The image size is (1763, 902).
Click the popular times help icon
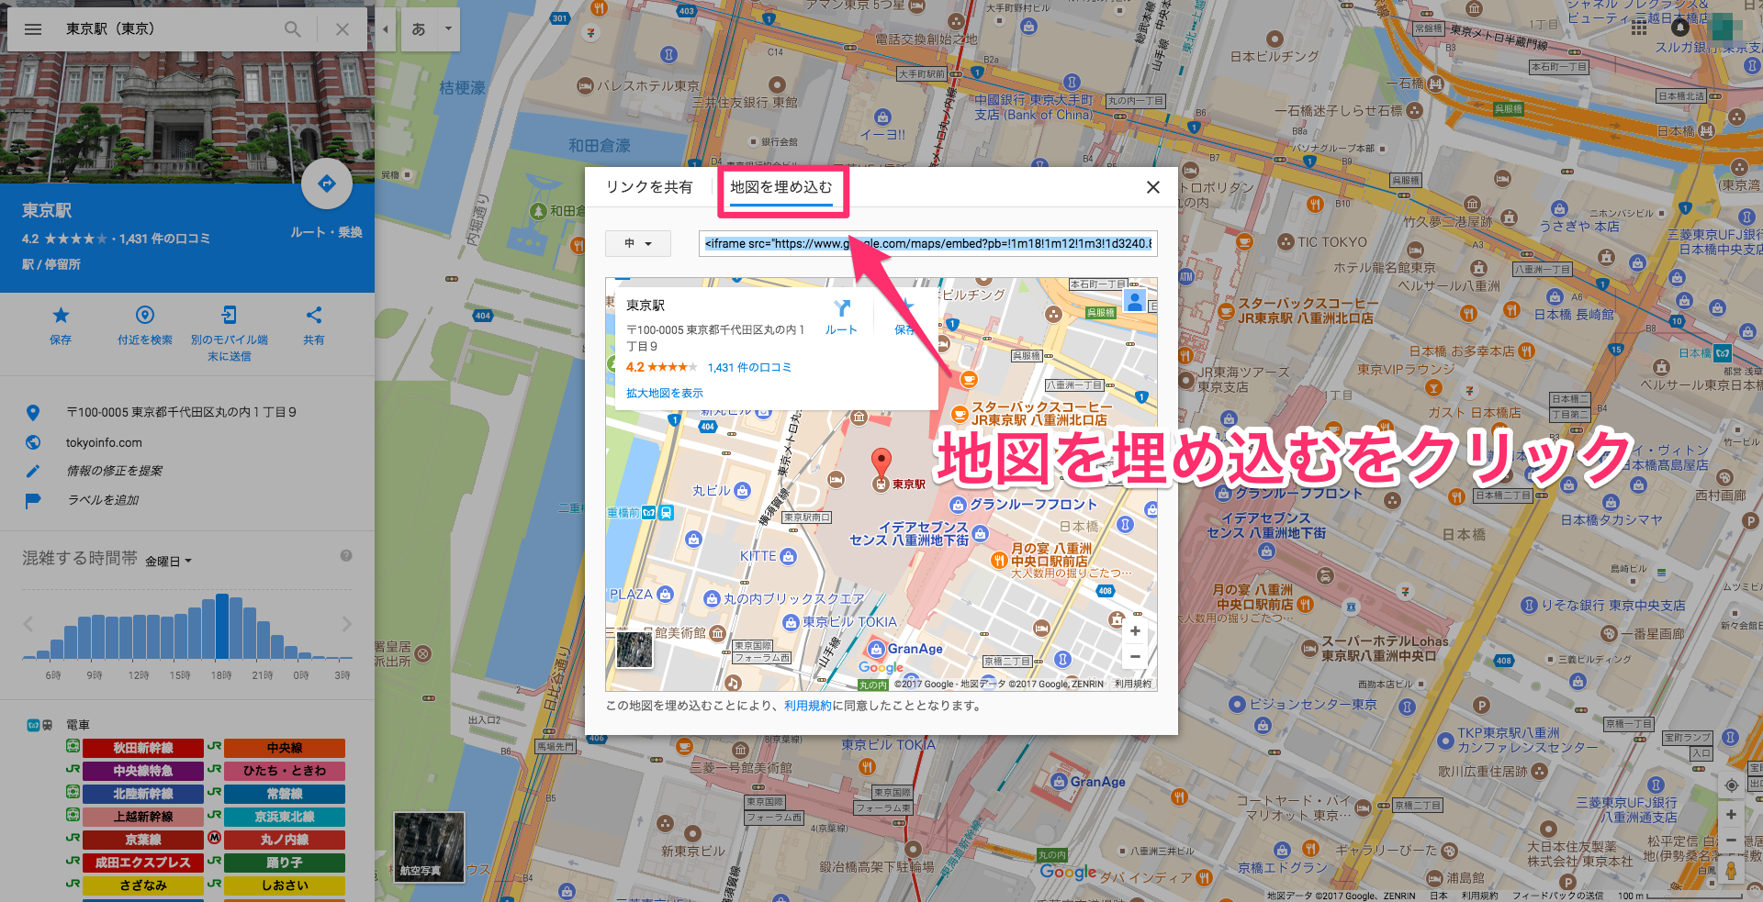pos(346,555)
